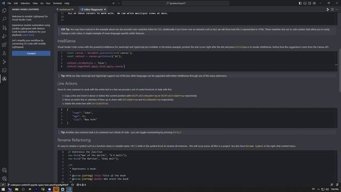This screenshot has width=341, height=192.
Task: Open the Customize Layout icon
Action: [314, 3]
